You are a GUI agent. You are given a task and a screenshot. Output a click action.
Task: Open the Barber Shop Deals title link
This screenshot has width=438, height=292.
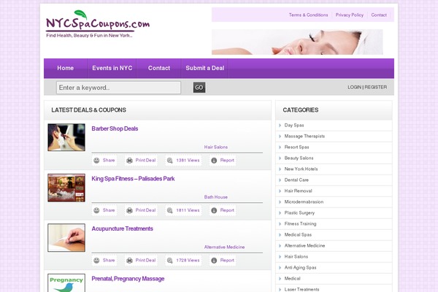pos(115,128)
